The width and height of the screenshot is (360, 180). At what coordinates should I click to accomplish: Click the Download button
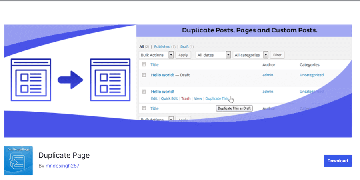[338, 161]
